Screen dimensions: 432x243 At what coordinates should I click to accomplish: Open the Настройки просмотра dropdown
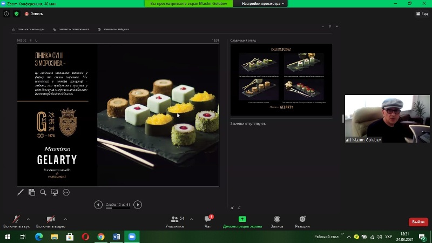tap(261, 4)
